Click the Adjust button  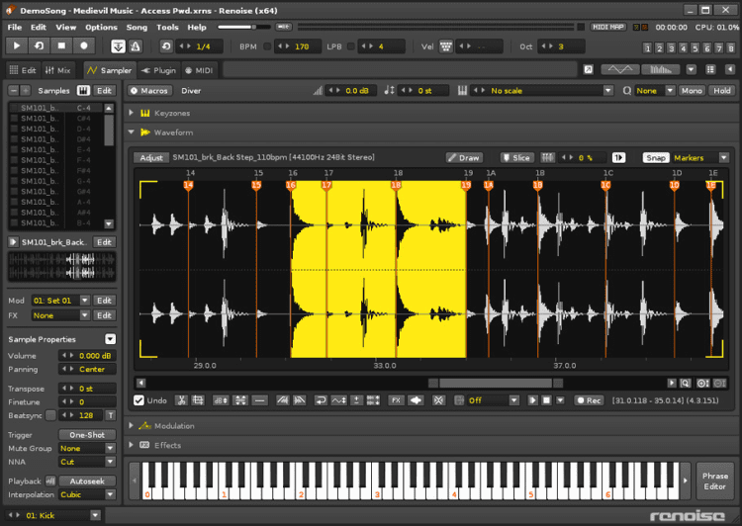[151, 157]
